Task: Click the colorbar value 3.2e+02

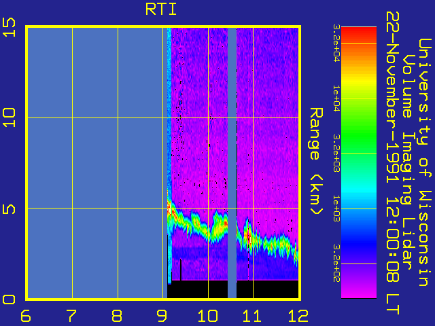Action: pos(336,264)
